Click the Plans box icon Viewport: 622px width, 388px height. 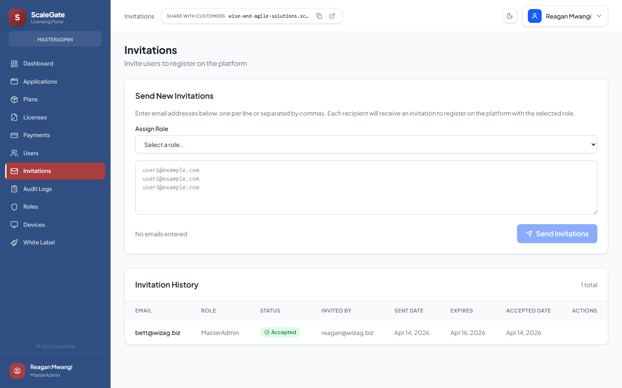[x=14, y=100]
